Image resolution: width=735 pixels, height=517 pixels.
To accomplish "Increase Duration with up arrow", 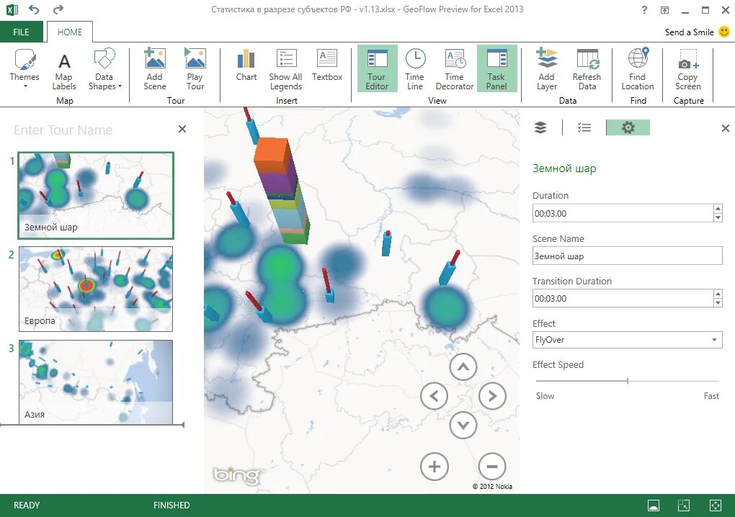I will click(x=718, y=209).
